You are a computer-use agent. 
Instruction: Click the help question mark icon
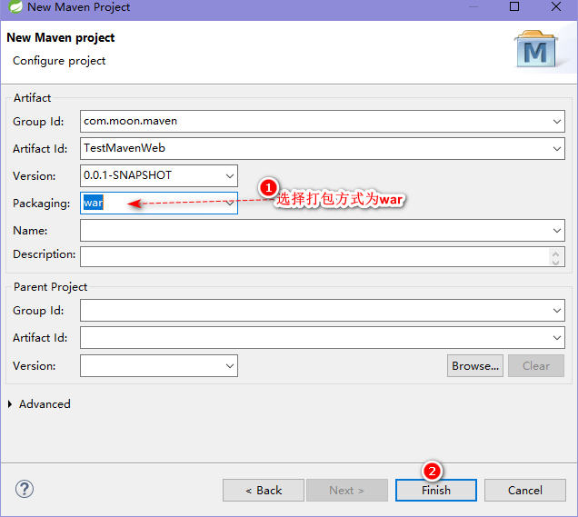pyautogui.click(x=25, y=490)
